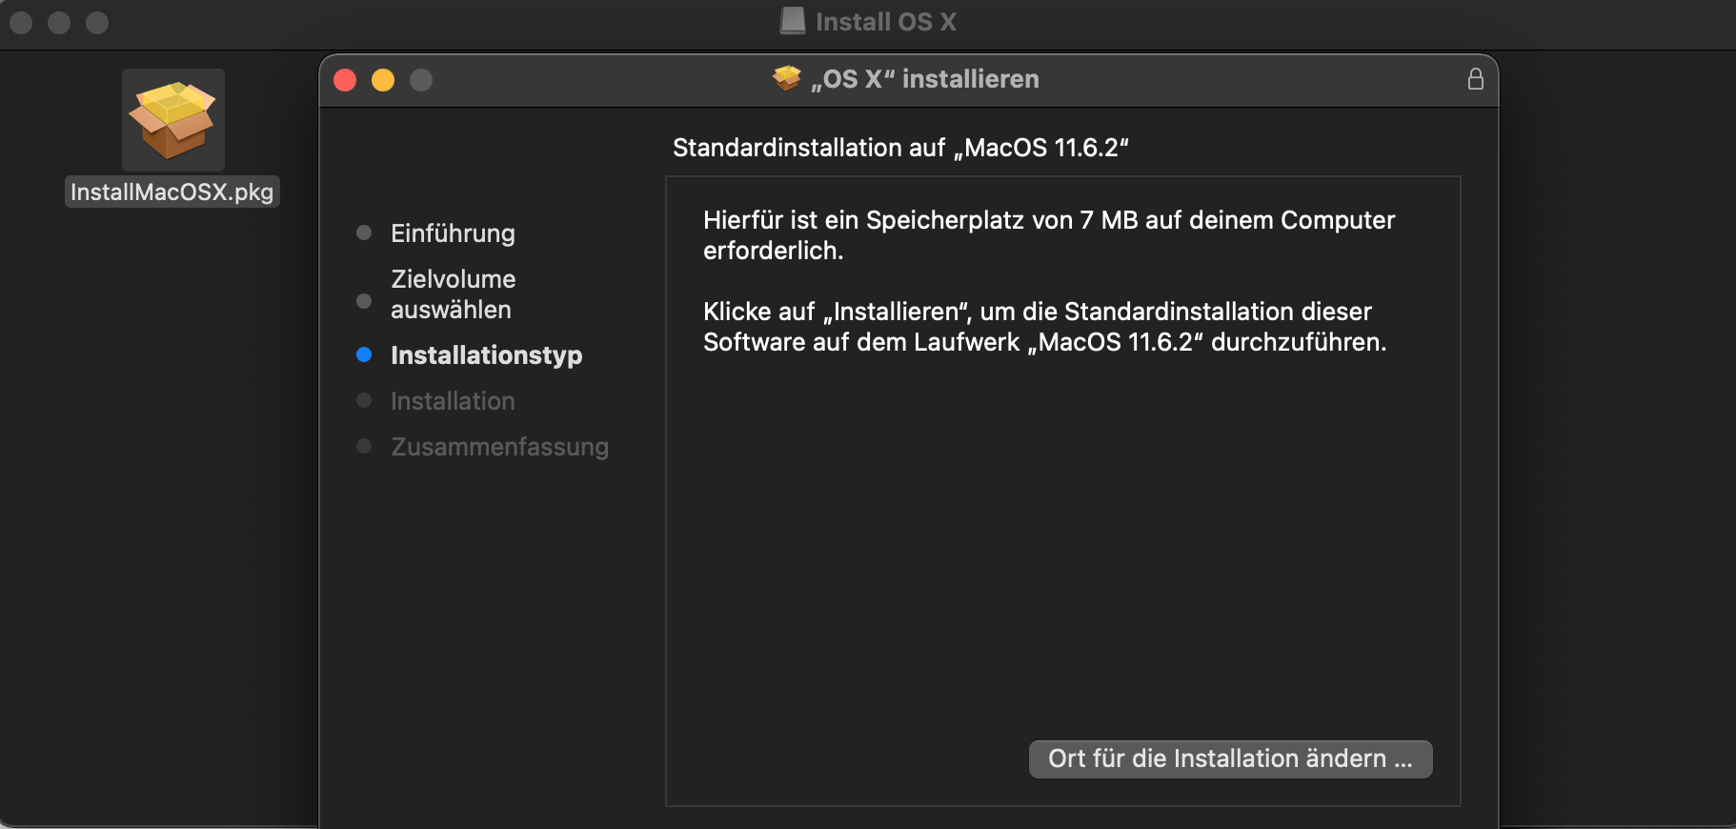Screen dimensions: 1736x829
Task: Select the Zielvolume auswählen step
Action: click(x=453, y=294)
